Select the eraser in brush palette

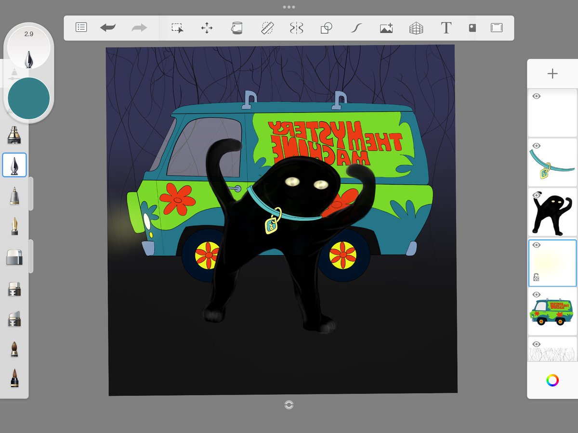click(14, 257)
